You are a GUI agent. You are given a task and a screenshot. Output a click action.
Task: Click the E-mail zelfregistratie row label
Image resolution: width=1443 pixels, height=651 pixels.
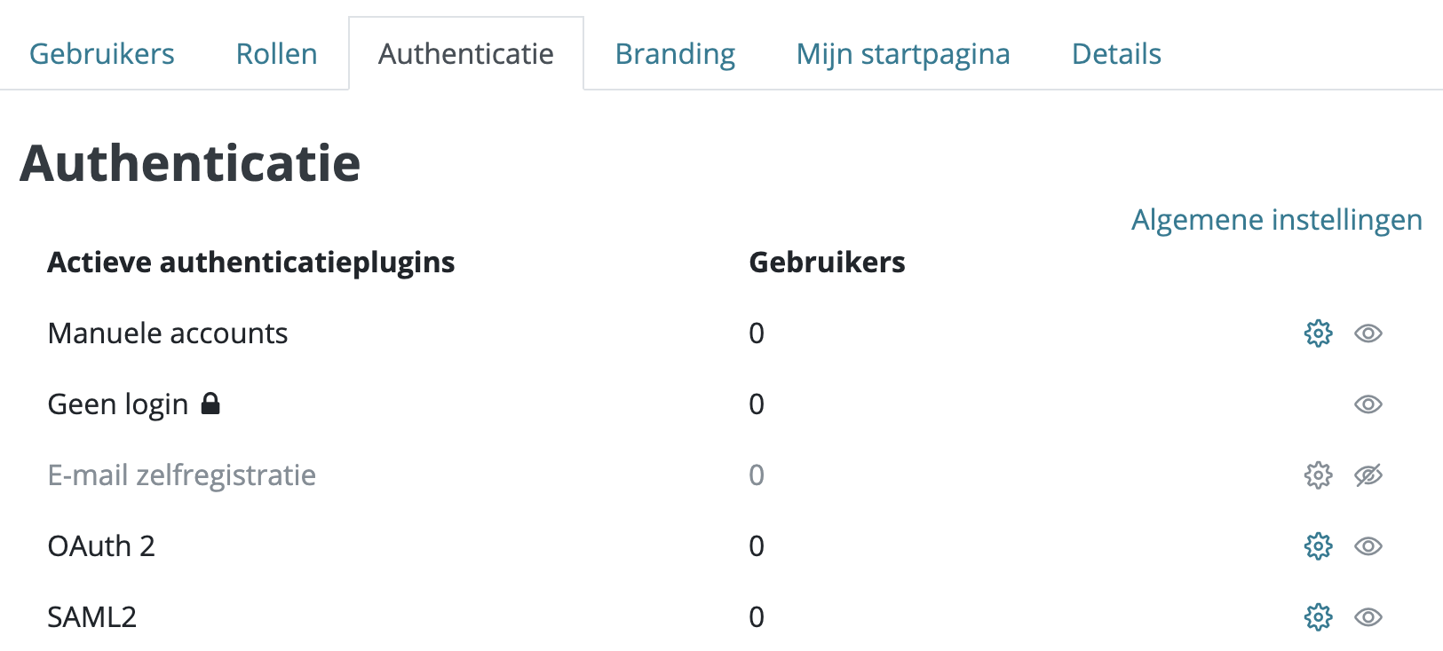click(182, 475)
